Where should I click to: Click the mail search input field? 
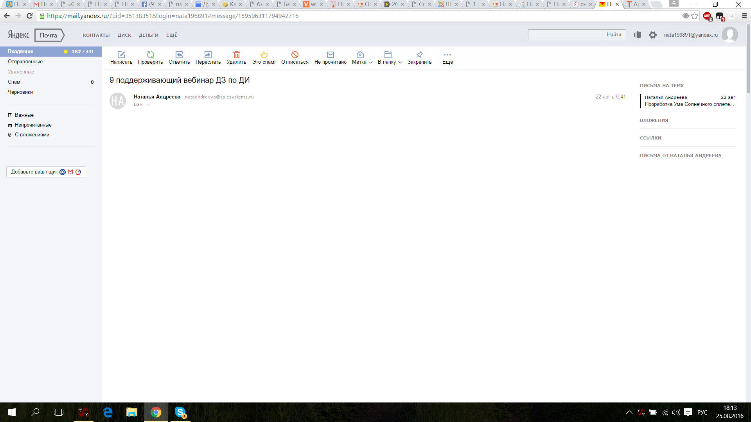click(565, 35)
